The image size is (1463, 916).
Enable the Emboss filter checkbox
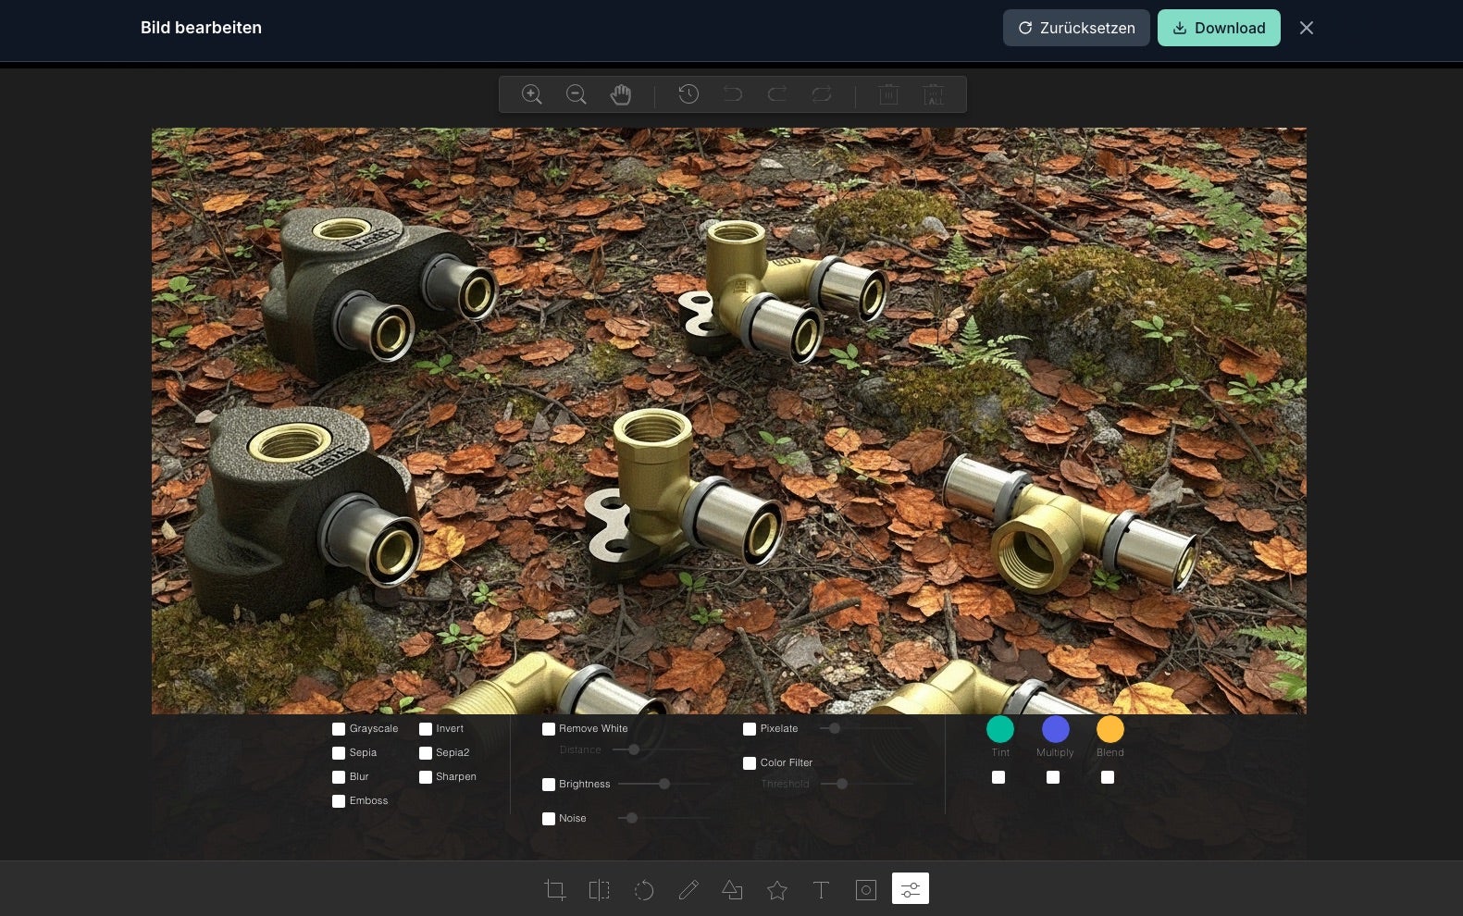click(339, 801)
